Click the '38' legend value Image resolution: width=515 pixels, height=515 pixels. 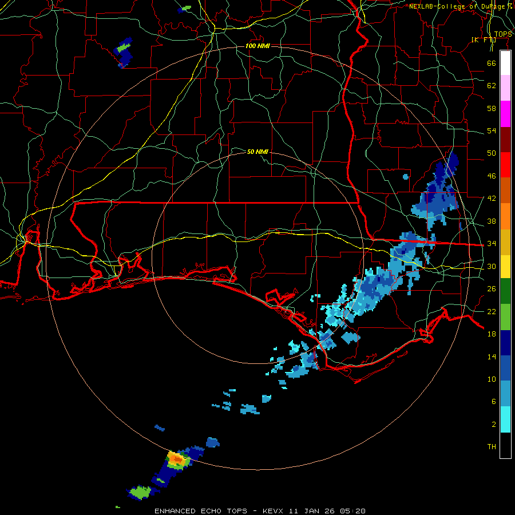[x=492, y=221]
